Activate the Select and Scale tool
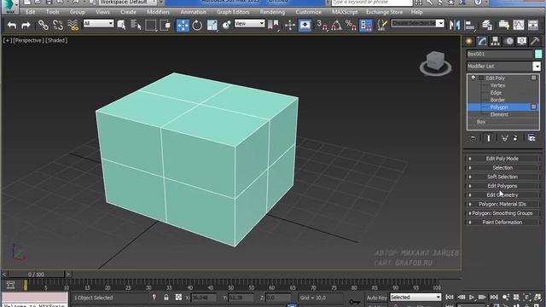Image resolution: width=546 pixels, height=307 pixels. pyautogui.click(x=212, y=25)
